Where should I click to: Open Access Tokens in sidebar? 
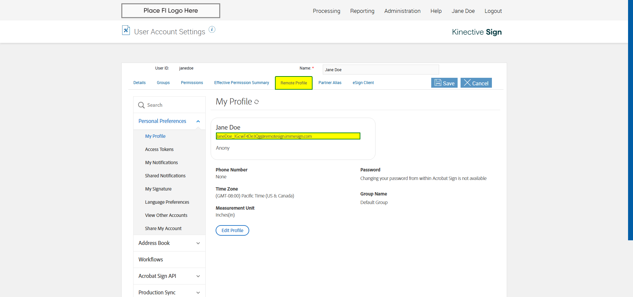click(159, 149)
